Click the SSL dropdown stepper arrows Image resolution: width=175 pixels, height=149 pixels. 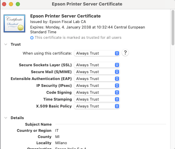(117, 65)
